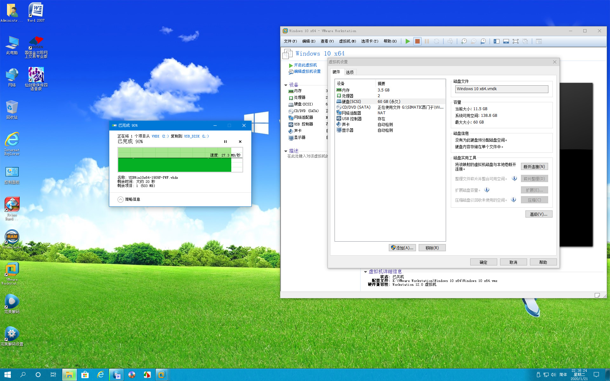610x381 pixels.
Task: Select the CD/DVD (SATA) row in hardware list
Action: click(x=390, y=107)
